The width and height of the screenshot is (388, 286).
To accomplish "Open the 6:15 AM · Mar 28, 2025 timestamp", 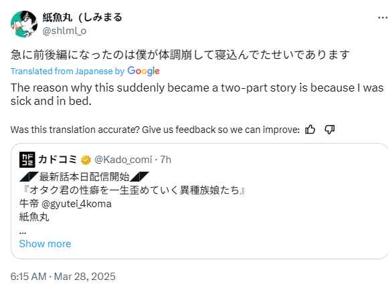I will pos(63,277).
